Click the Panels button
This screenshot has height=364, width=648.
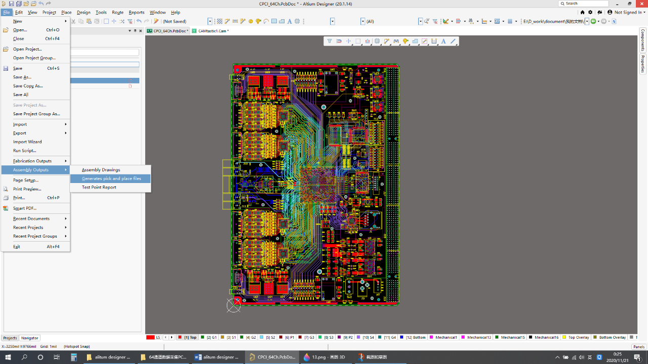point(639,347)
